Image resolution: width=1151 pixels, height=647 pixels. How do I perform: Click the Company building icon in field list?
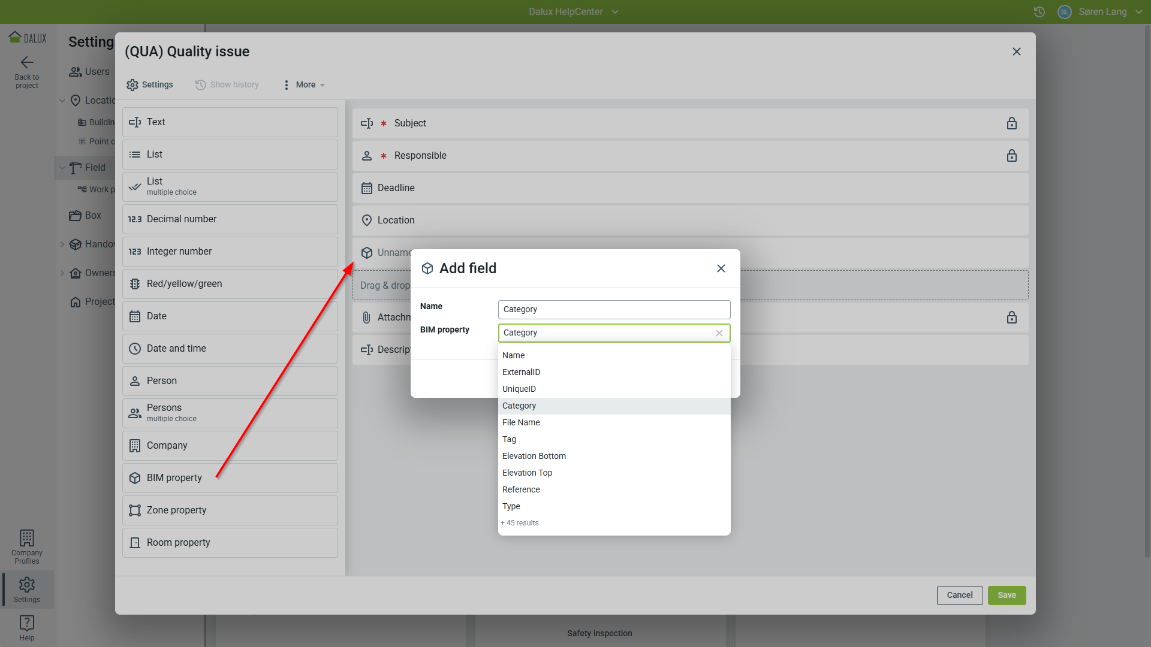coord(135,446)
